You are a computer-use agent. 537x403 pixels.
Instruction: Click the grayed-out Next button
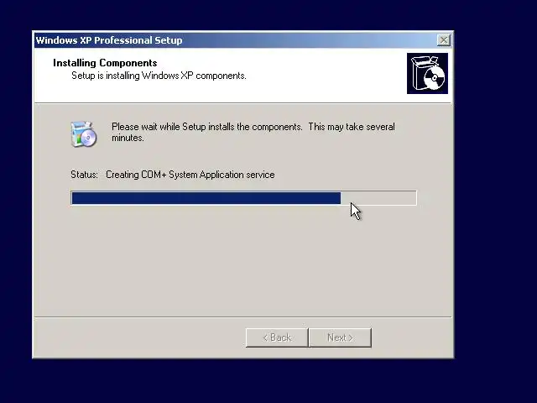[340, 338]
